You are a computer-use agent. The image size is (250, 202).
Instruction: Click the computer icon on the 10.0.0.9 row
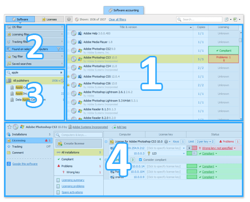[112, 177]
